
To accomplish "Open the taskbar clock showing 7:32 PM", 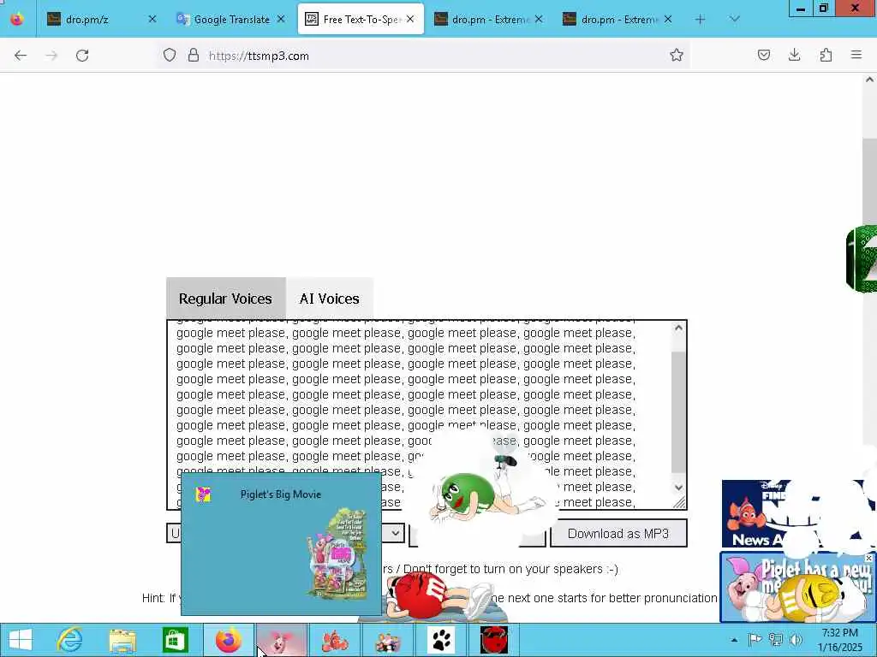I will [x=839, y=640].
